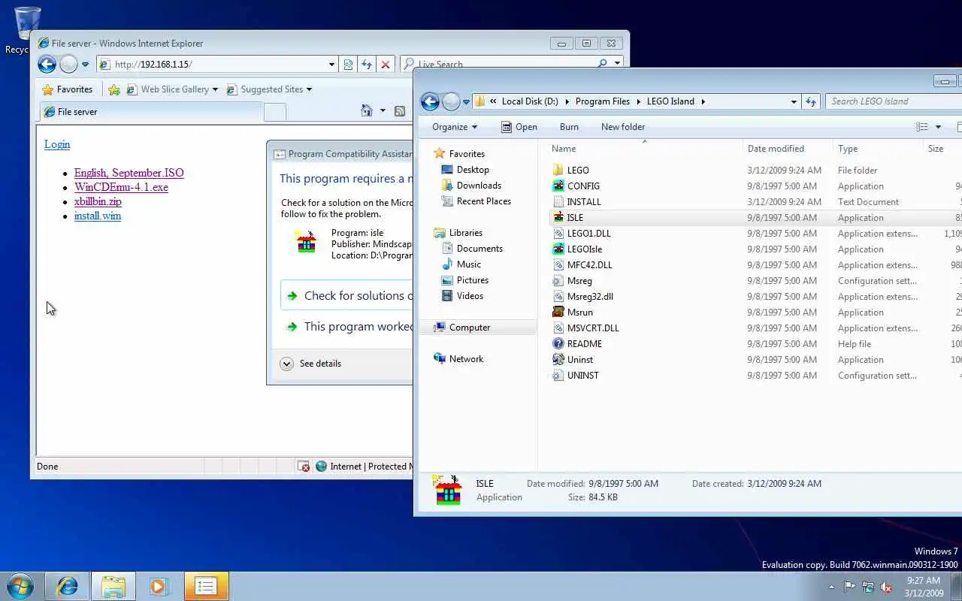The height and width of the screenshot is (601, 962).
Task: Click the Internet Explorer Forward button
Action: pos(68,65)
